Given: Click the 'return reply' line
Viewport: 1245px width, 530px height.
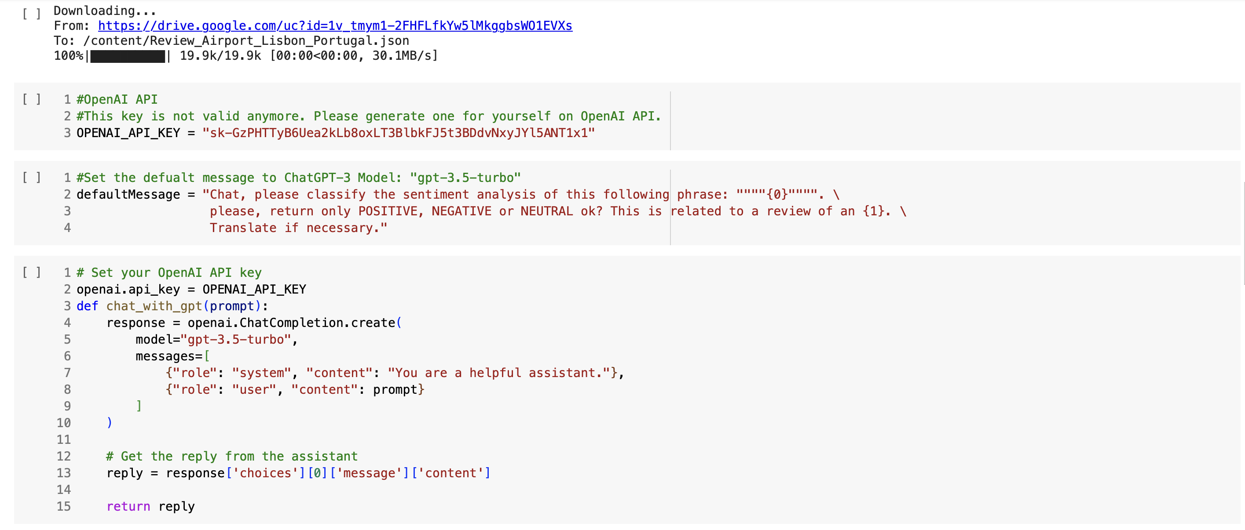Looking at the screenshot, I should (150, 506).
